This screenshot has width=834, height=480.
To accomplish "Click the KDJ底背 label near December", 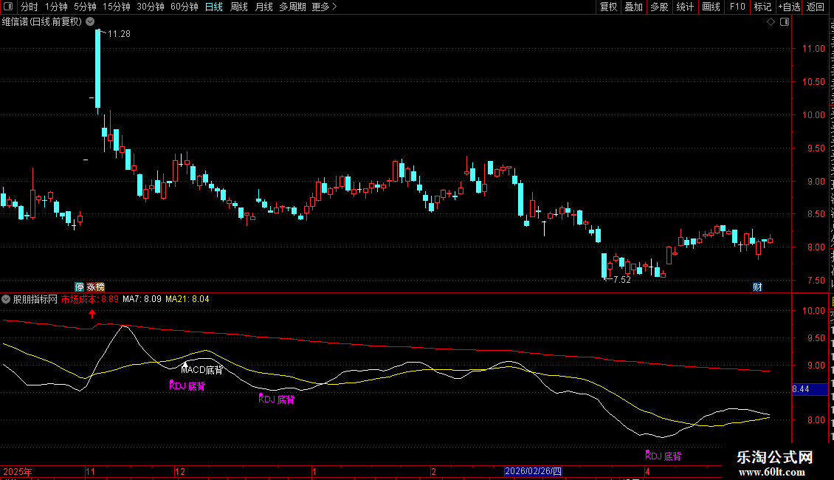I will tap(187, 385).
